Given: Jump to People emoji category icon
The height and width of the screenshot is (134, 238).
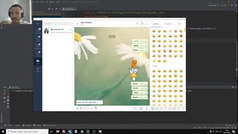Looking at the screenshot, I should [x=157, y=108].
